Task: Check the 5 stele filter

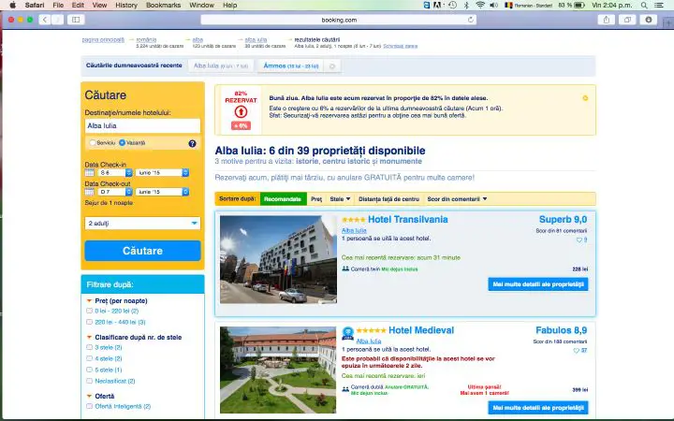Action: tap(90, 370)
